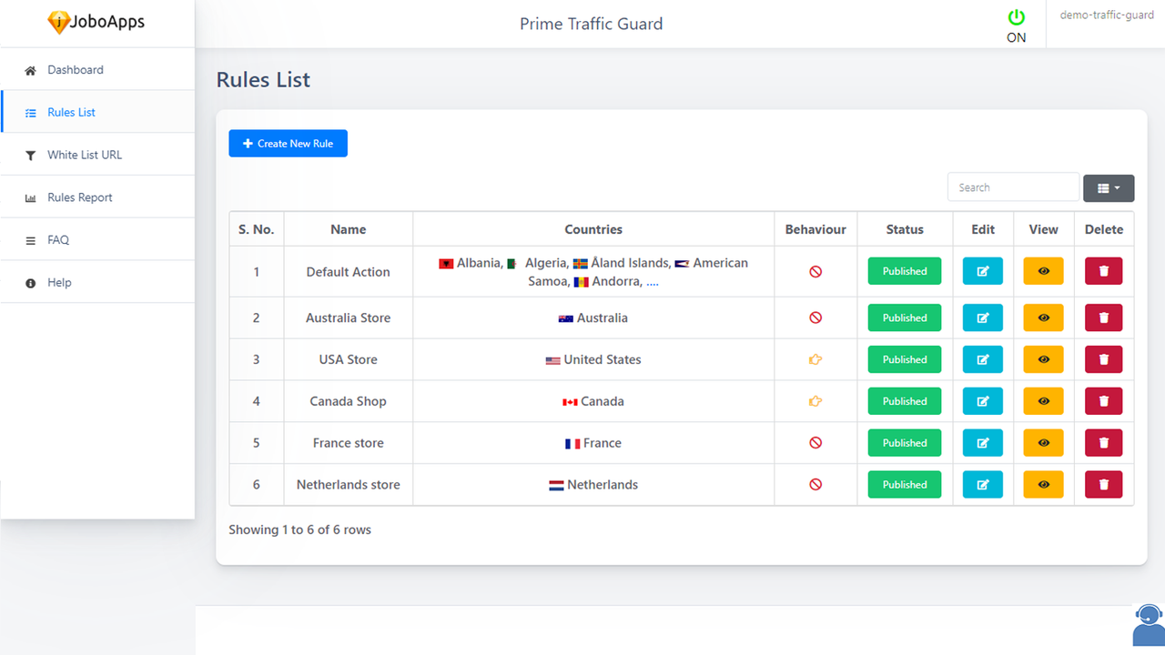
Task: Open the support agent chat icon
Action: click(x=1148, y=624)
